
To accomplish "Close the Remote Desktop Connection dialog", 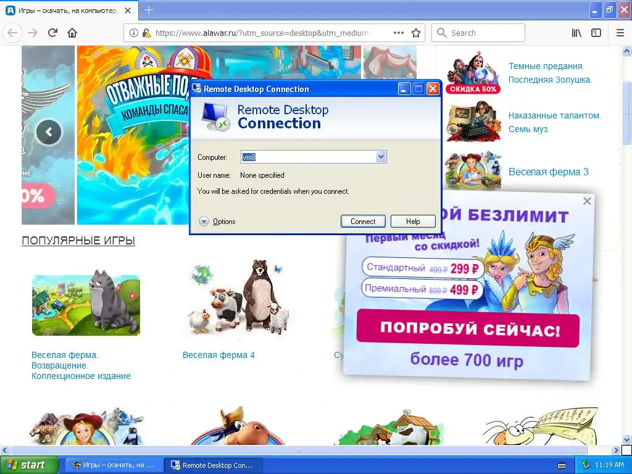I will (433, 89).
